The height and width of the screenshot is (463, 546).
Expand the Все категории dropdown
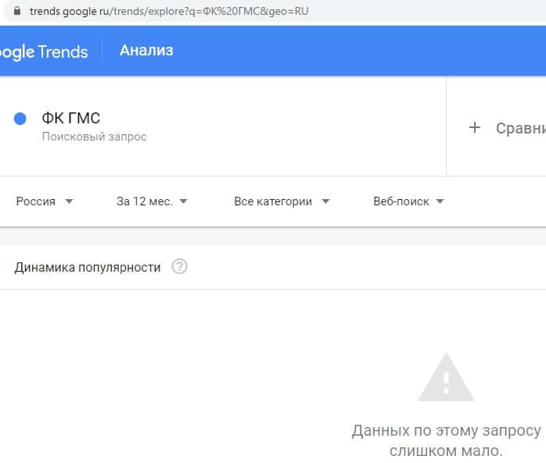coord(273,201)
